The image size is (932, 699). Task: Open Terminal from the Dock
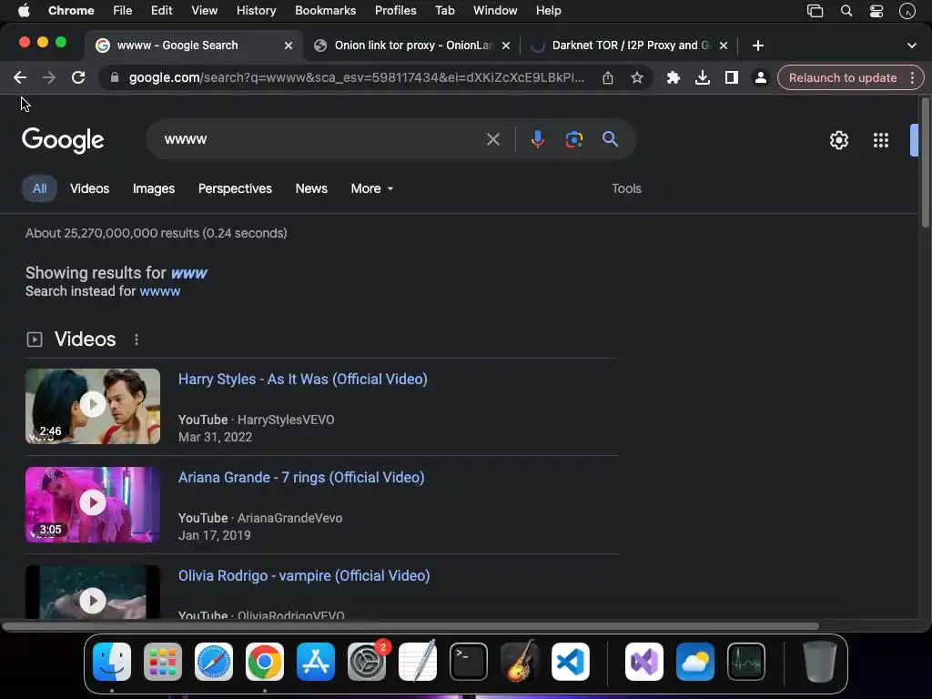coord(469,662)
